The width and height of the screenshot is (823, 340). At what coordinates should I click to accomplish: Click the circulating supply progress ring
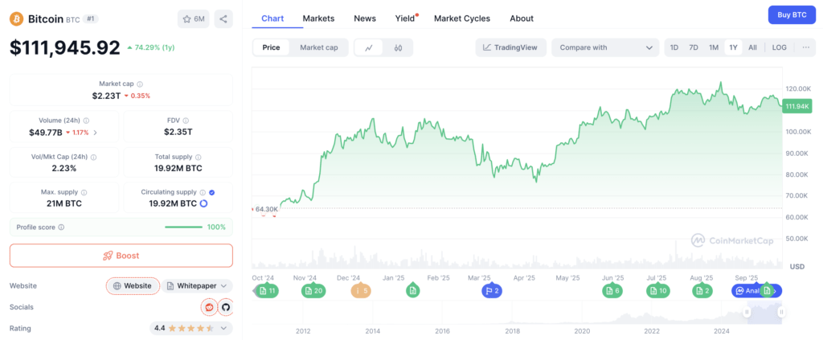[x=203, y=203]
